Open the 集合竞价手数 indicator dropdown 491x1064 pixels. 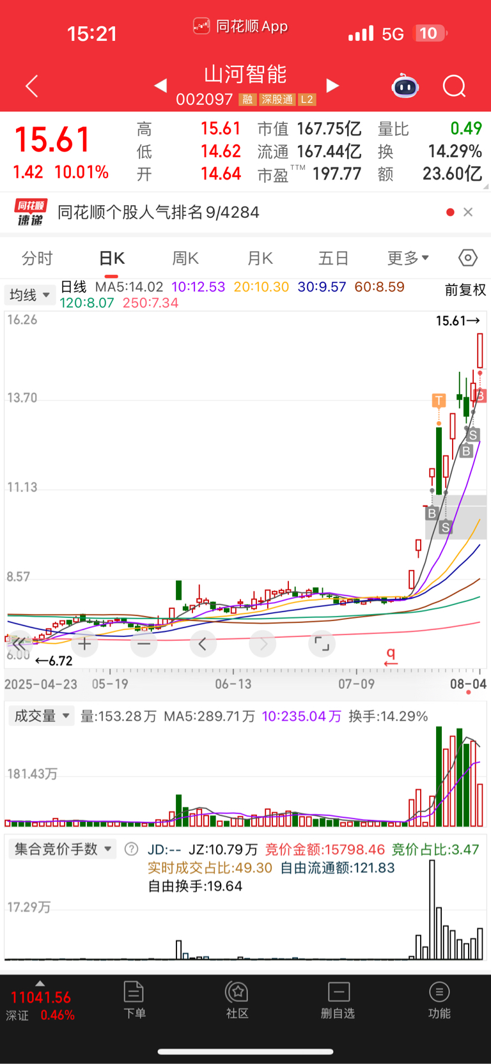coord(62,849)
